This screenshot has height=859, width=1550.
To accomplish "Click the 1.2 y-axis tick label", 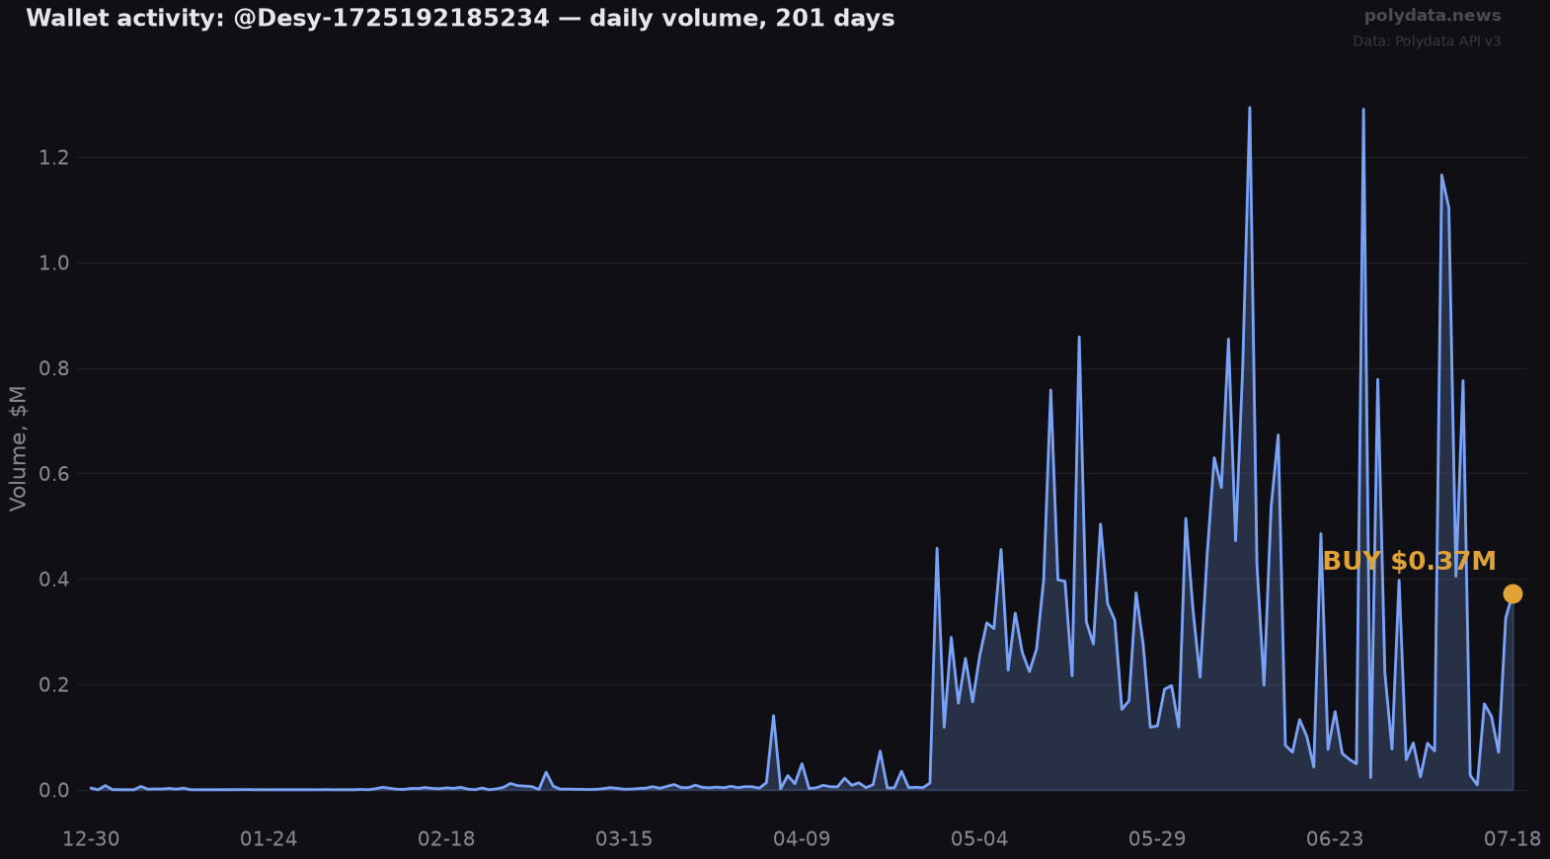I will click(53, 158).
